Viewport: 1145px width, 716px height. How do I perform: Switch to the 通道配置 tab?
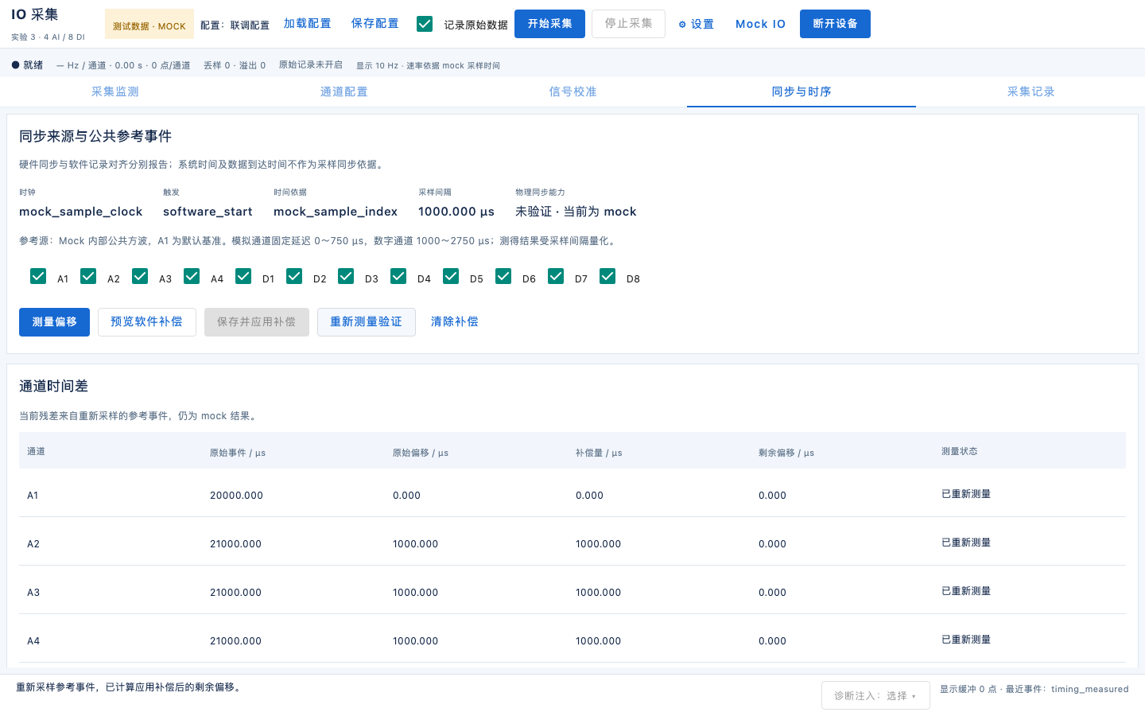click(343, 91)
